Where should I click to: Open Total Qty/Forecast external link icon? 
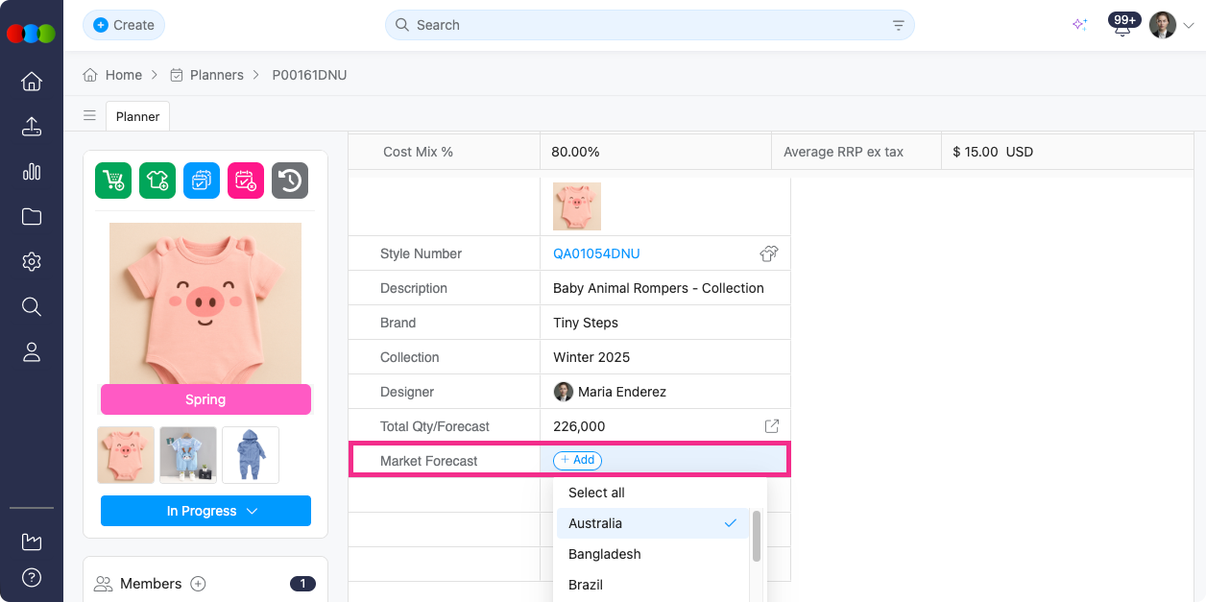click(x=771, y=426)
